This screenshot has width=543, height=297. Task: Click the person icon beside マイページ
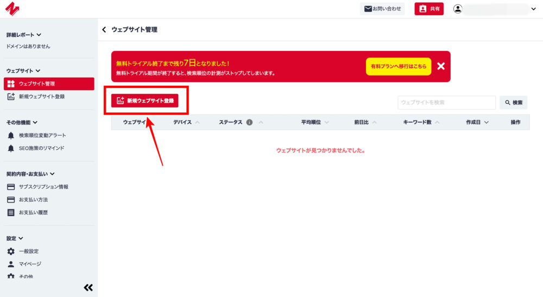11,264
